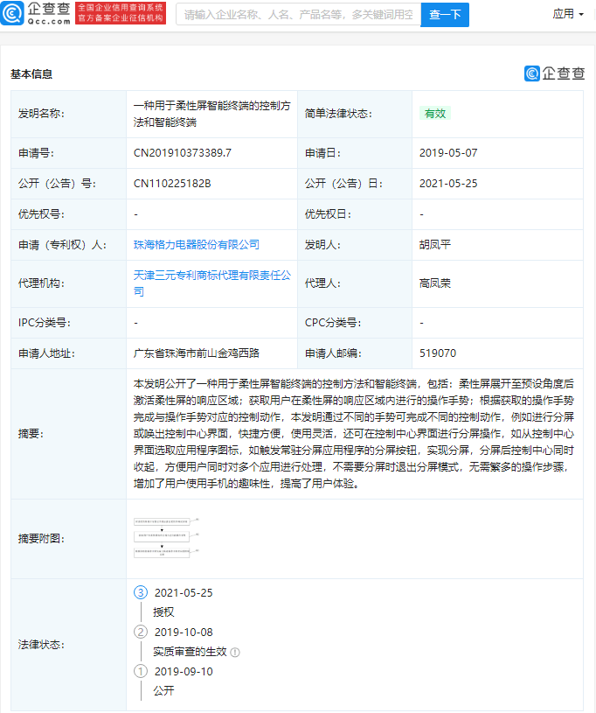Screen dimensions: 596x713
Task: Open the abstract drawing thumbnail
Action: point(166,538)
